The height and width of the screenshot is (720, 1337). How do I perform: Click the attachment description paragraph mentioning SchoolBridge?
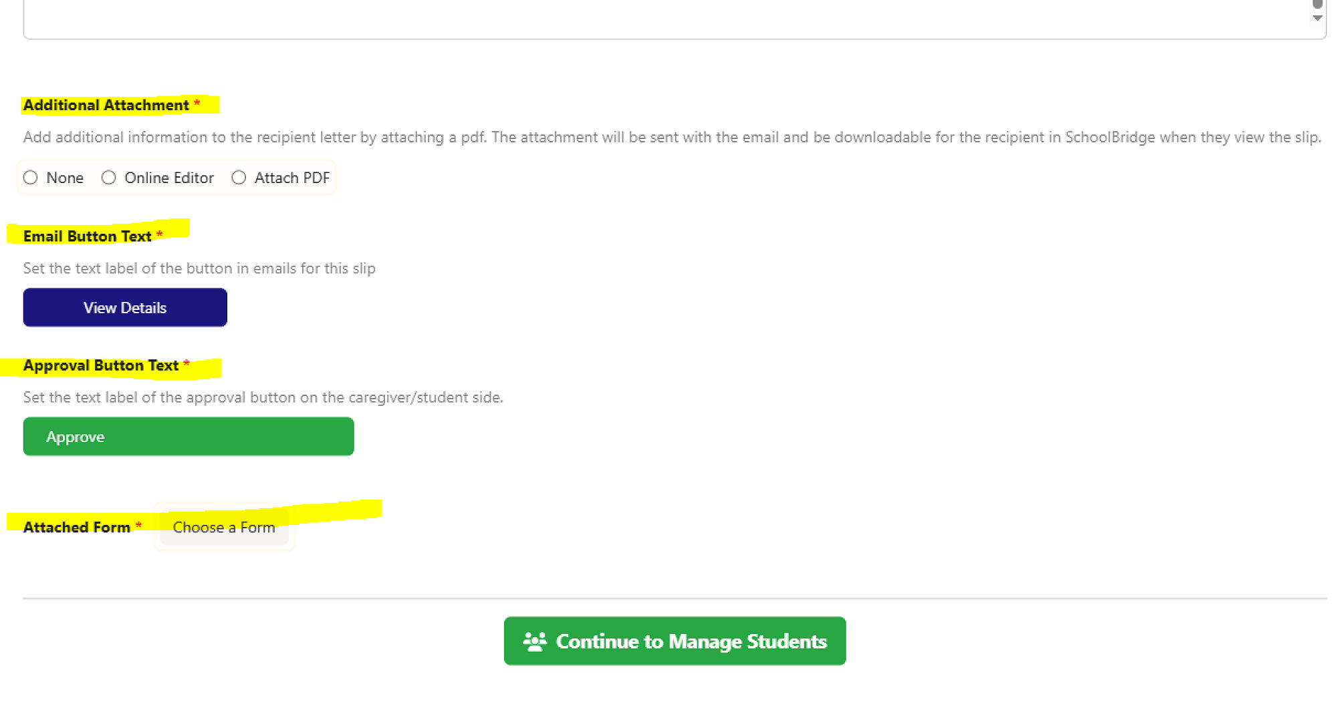coord(672,137)
